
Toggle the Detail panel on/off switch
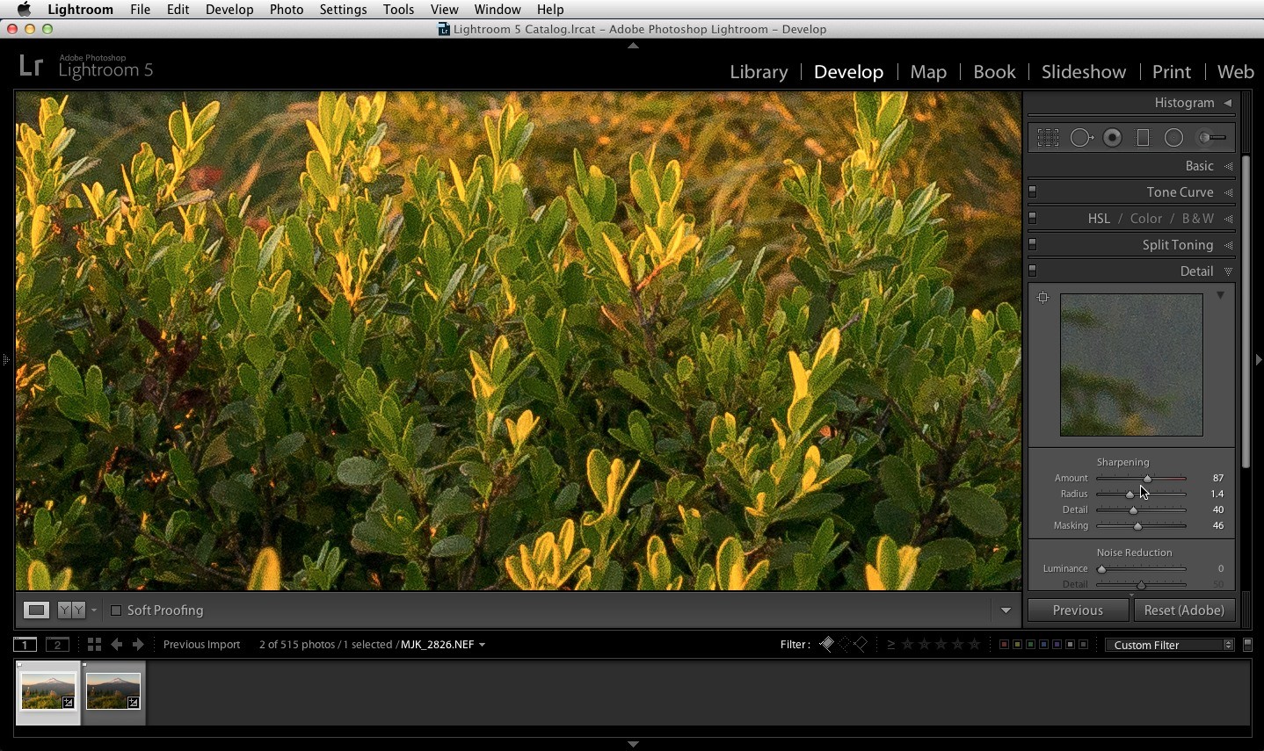pos(1033,271)
